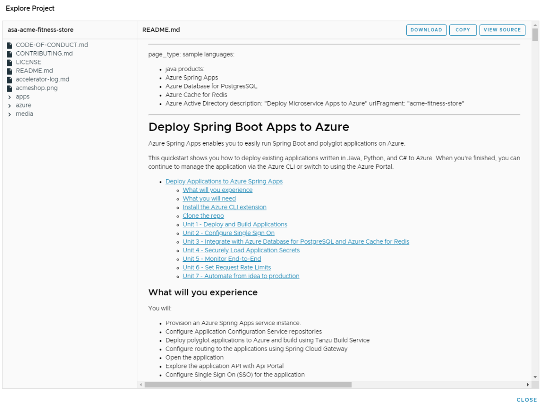The image size is (544, 406).
Task: Follow the What will you experience link
Action: coord(218,190)
